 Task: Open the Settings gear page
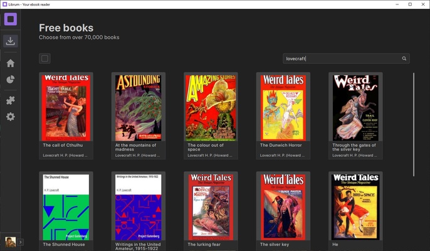coord(10,117)
